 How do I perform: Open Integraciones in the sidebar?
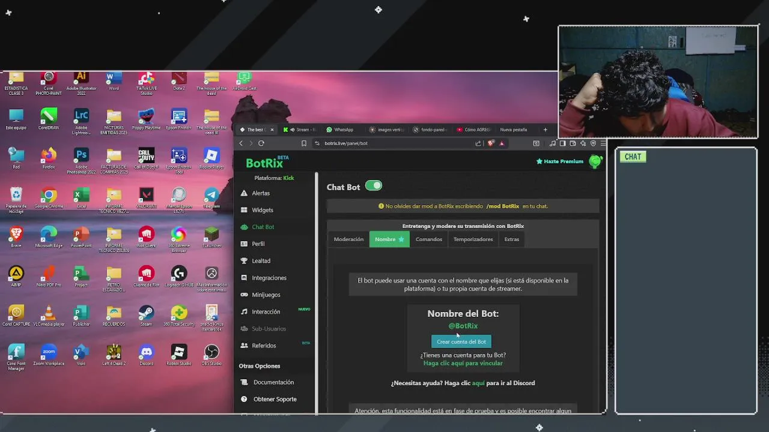(264, 278)
